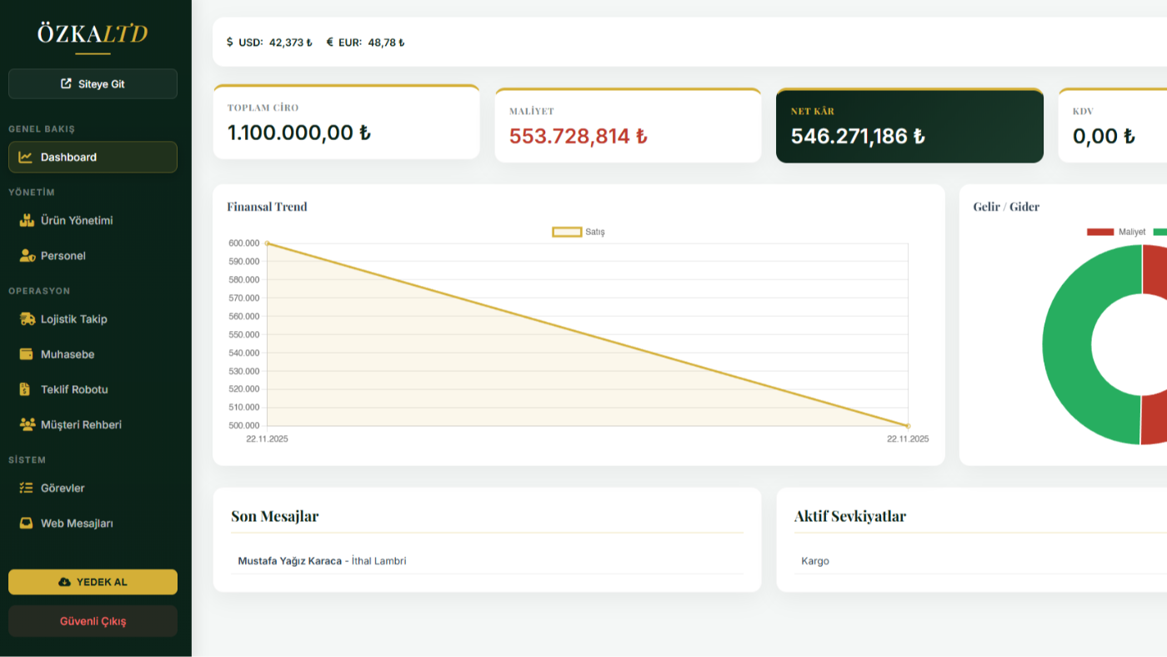Click the Muhasebe wallet icon
1167x657 pixels.
pyautogui.click(x=27, y=354)
